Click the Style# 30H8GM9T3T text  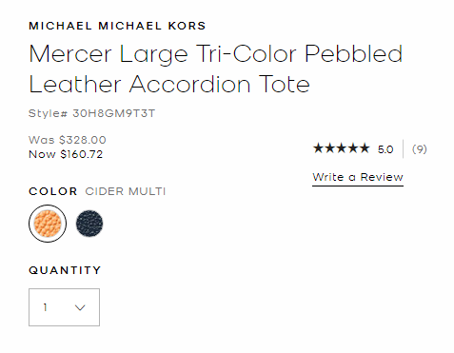click(92, 113)
